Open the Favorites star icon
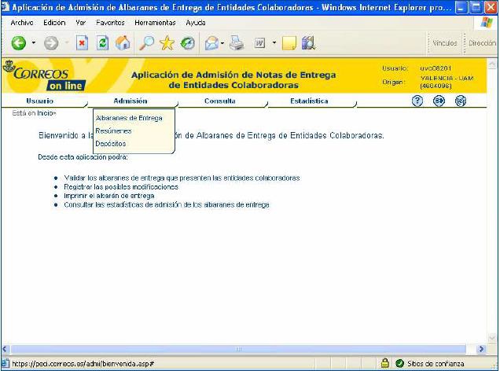This screenshot has height=371, width=500. [x=167, y=43]
